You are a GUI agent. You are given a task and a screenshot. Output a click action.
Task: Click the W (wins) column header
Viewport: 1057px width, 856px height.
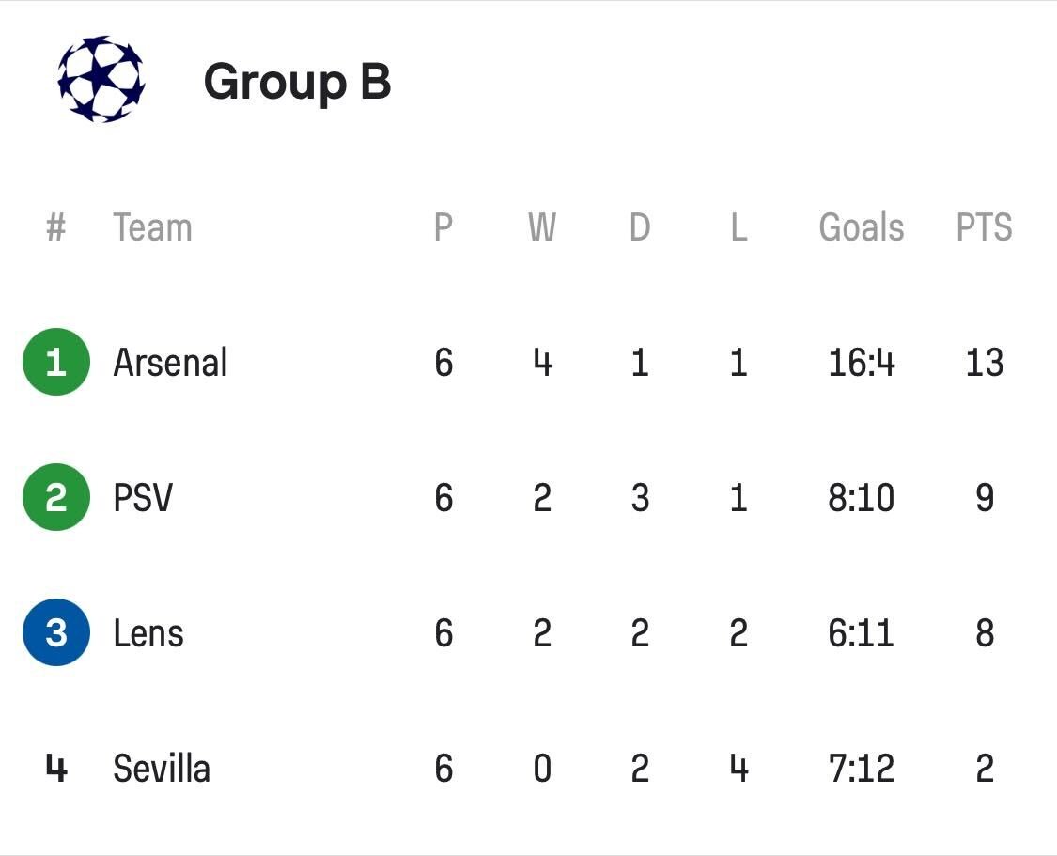542,227
